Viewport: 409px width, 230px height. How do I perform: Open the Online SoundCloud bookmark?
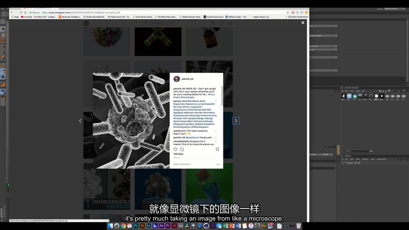(x=94, y=17)
